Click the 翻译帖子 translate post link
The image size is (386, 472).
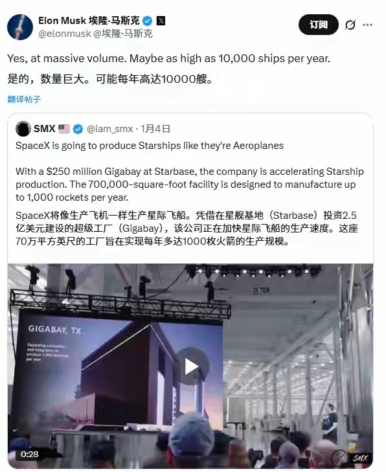[24, 99]
